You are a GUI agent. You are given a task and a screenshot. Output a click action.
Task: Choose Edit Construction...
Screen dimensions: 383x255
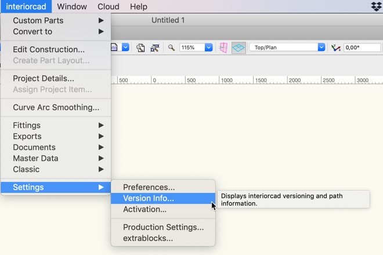[56, 49]
